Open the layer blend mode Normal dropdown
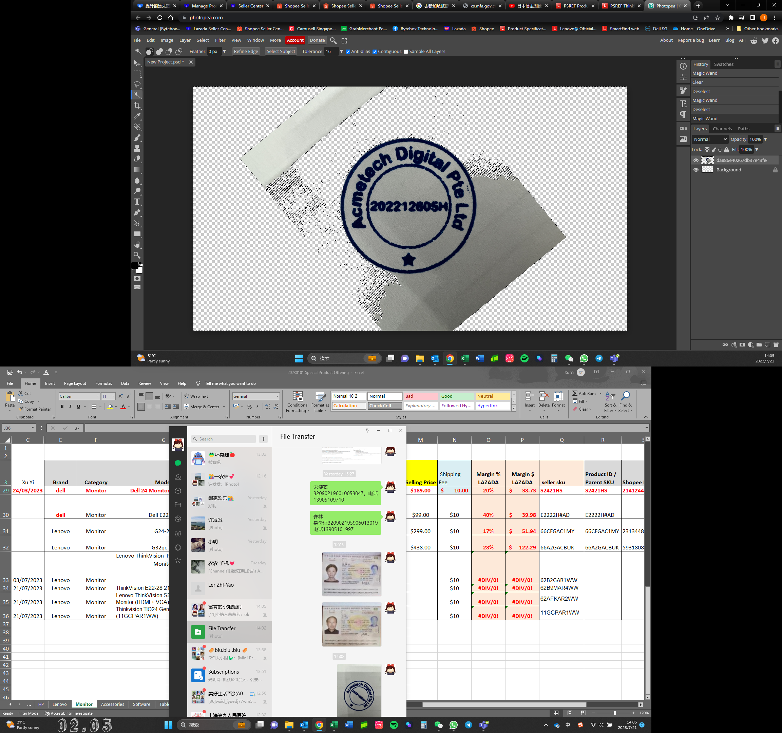The image size is (782, 733). tap(710, 139)
